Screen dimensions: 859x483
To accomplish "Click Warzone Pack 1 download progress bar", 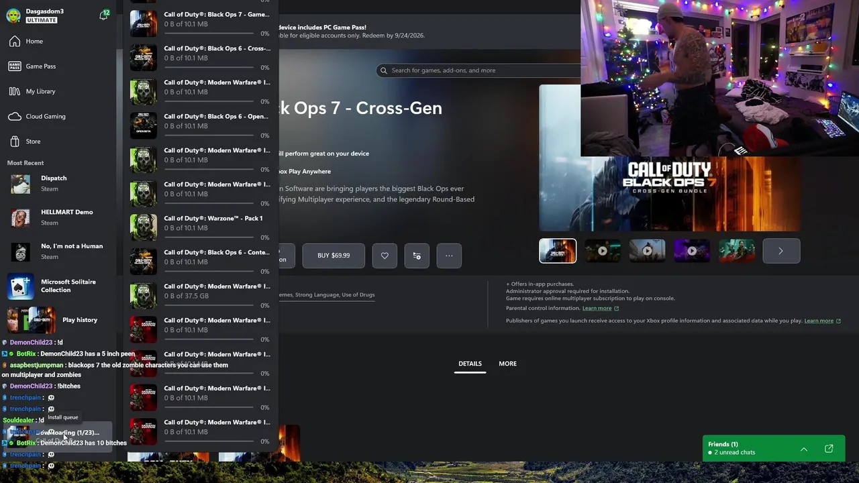I will [x=209, y=237].
